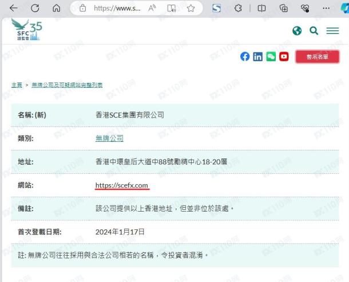The image size is (349, 282).
Task: Open the 無牌公司 category link
Action: tap(109, 138)
